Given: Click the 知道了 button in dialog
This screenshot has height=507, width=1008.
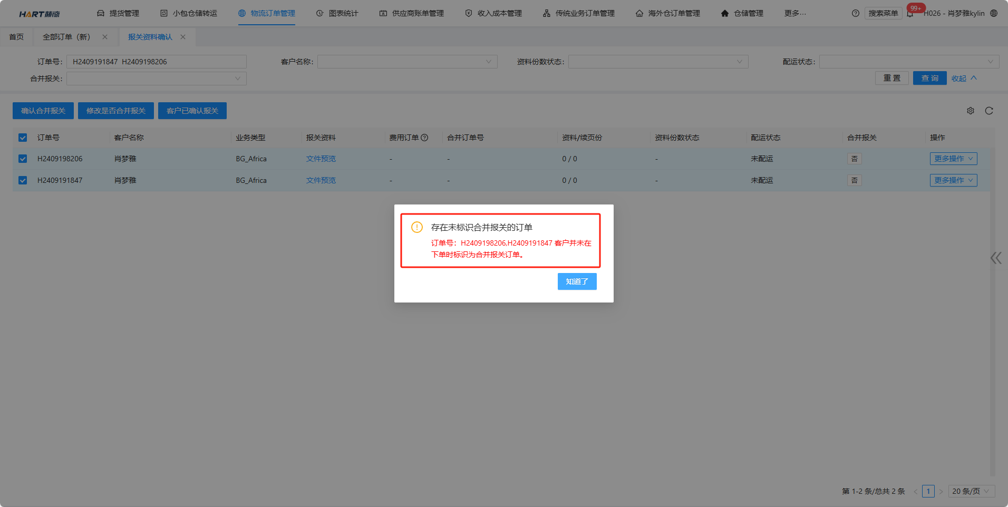Looking at the screenshot, I should (577, 281).
